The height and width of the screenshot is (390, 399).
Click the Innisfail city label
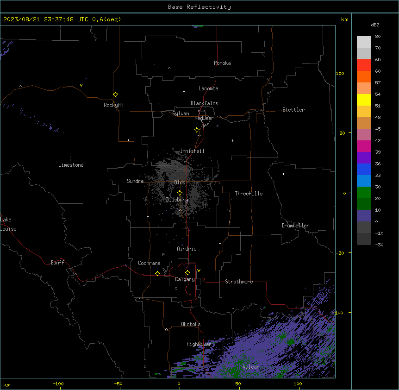(192, 151)
